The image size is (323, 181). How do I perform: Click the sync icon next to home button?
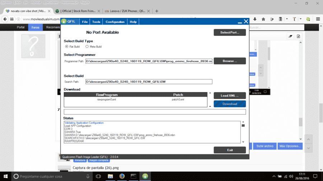click(272, 19)
